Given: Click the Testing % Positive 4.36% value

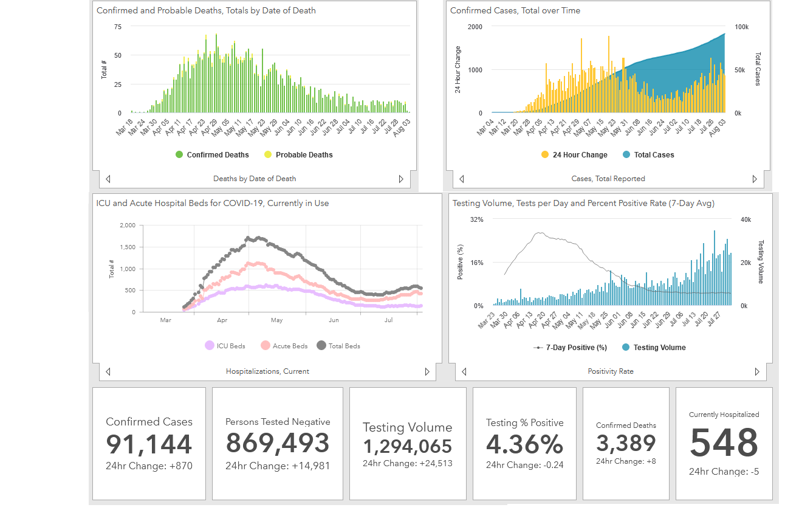Looking at the screenshot, I should (x=524, y=445).
